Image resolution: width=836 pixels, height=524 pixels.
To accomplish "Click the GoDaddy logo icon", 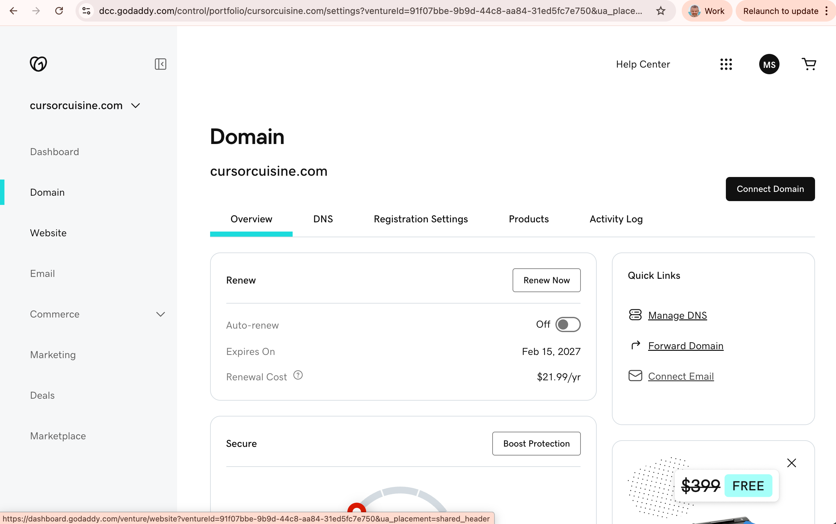I will pyautogui.click(x=38, y=64).
